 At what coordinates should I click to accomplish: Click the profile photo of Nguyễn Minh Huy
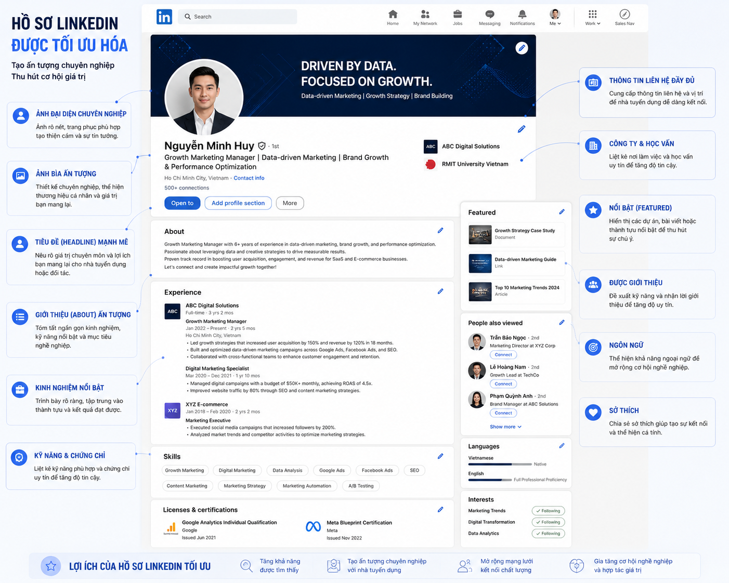(x=204, y=98)
